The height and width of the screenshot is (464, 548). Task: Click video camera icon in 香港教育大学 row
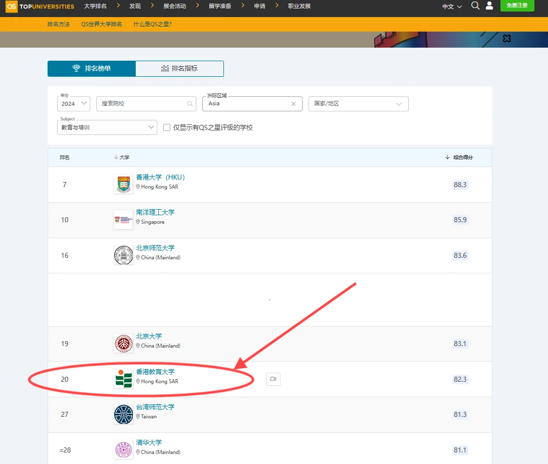pyautogui.click(x=273, y=379)
